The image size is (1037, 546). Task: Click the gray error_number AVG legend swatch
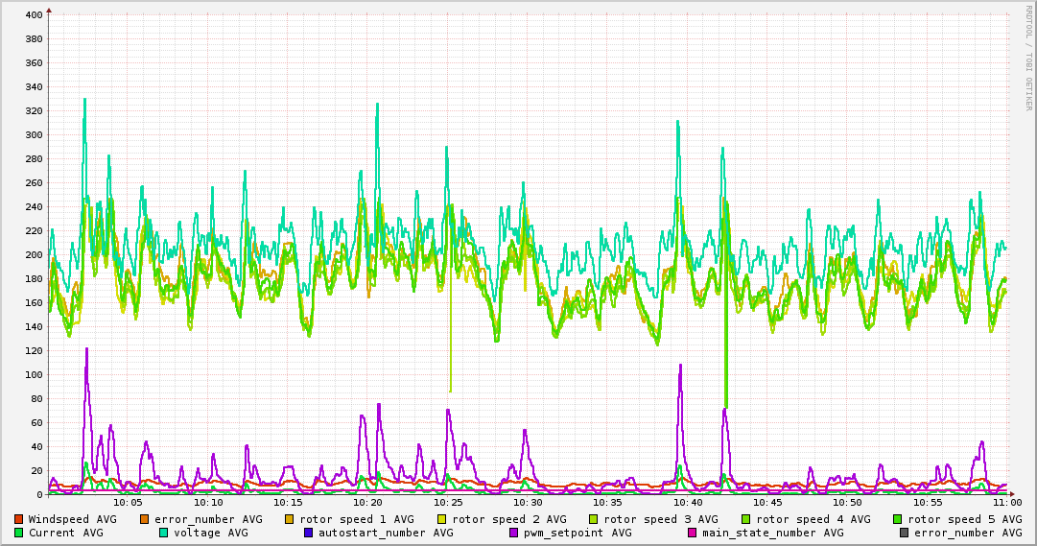904,533
